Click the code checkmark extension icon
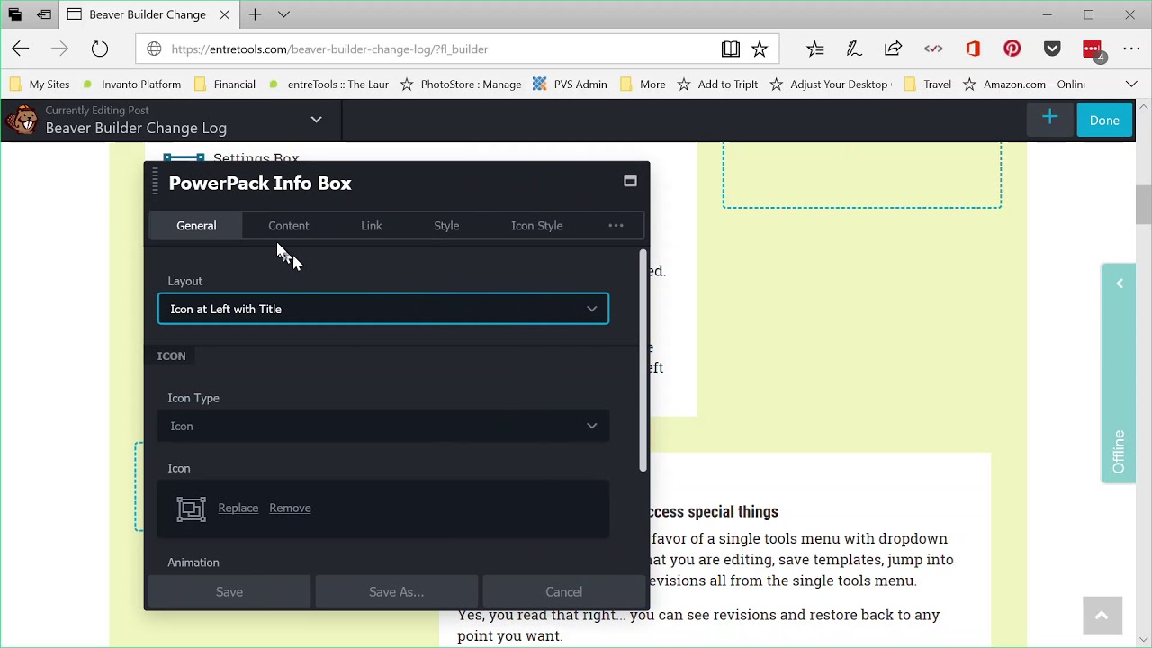Viewport: 1152px width, 648px height. tap(933, 49)
